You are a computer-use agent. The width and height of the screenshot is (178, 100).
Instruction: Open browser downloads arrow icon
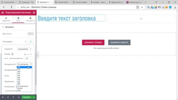click(x=175, y=7)
